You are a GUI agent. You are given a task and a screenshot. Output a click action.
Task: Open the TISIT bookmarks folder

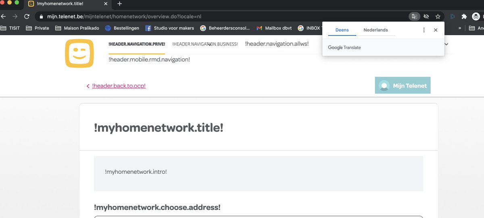click(11, 28)
